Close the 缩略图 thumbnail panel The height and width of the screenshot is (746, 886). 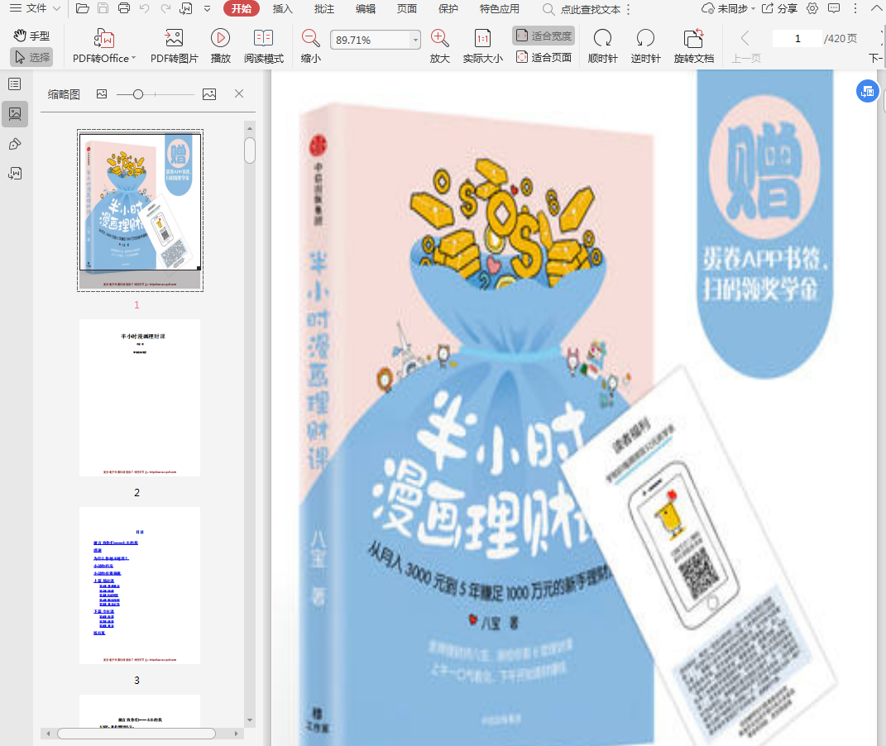239,93
